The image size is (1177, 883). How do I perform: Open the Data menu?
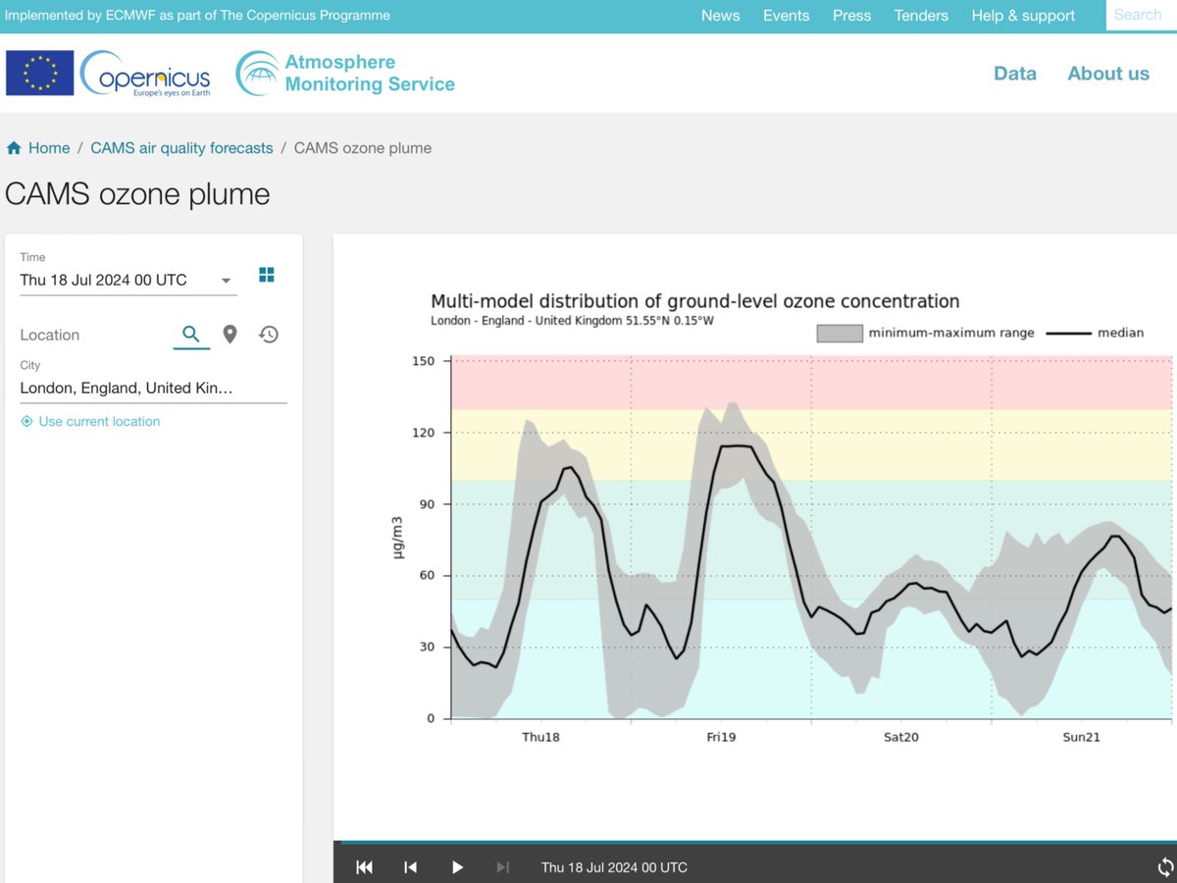[x=1015, y=74]
